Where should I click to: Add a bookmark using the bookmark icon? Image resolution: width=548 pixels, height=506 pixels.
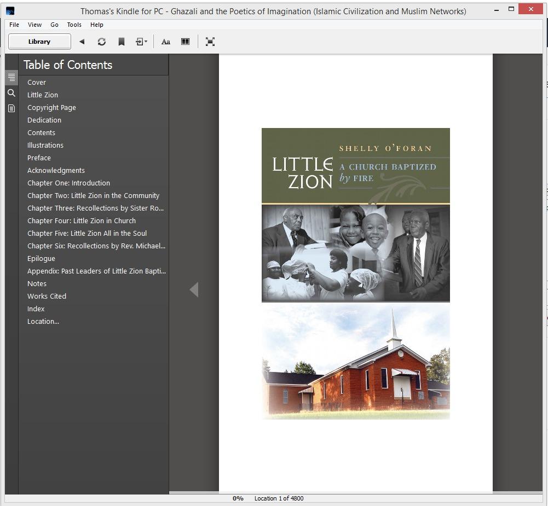122,42
